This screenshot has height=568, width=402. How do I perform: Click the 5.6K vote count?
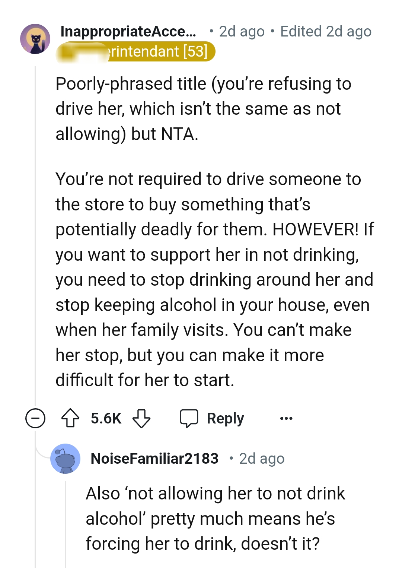coord(106,418)
